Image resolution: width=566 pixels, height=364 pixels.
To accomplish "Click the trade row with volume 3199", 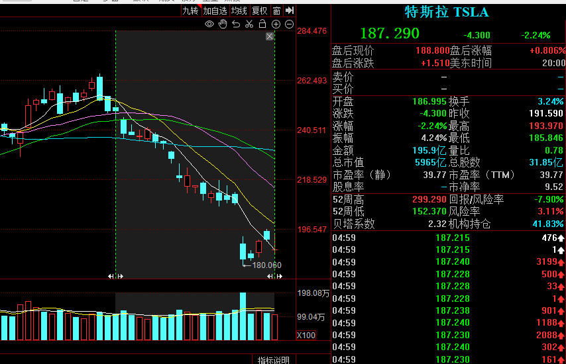I will (448, 261).
